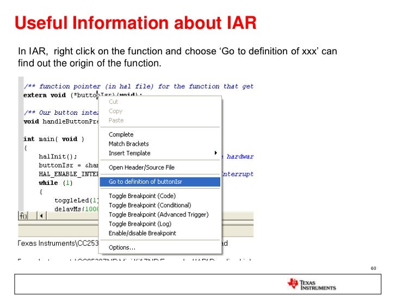Select Enable/disable Breakpoint entry
Screen dimensions: 396x297
coord(160,233)
